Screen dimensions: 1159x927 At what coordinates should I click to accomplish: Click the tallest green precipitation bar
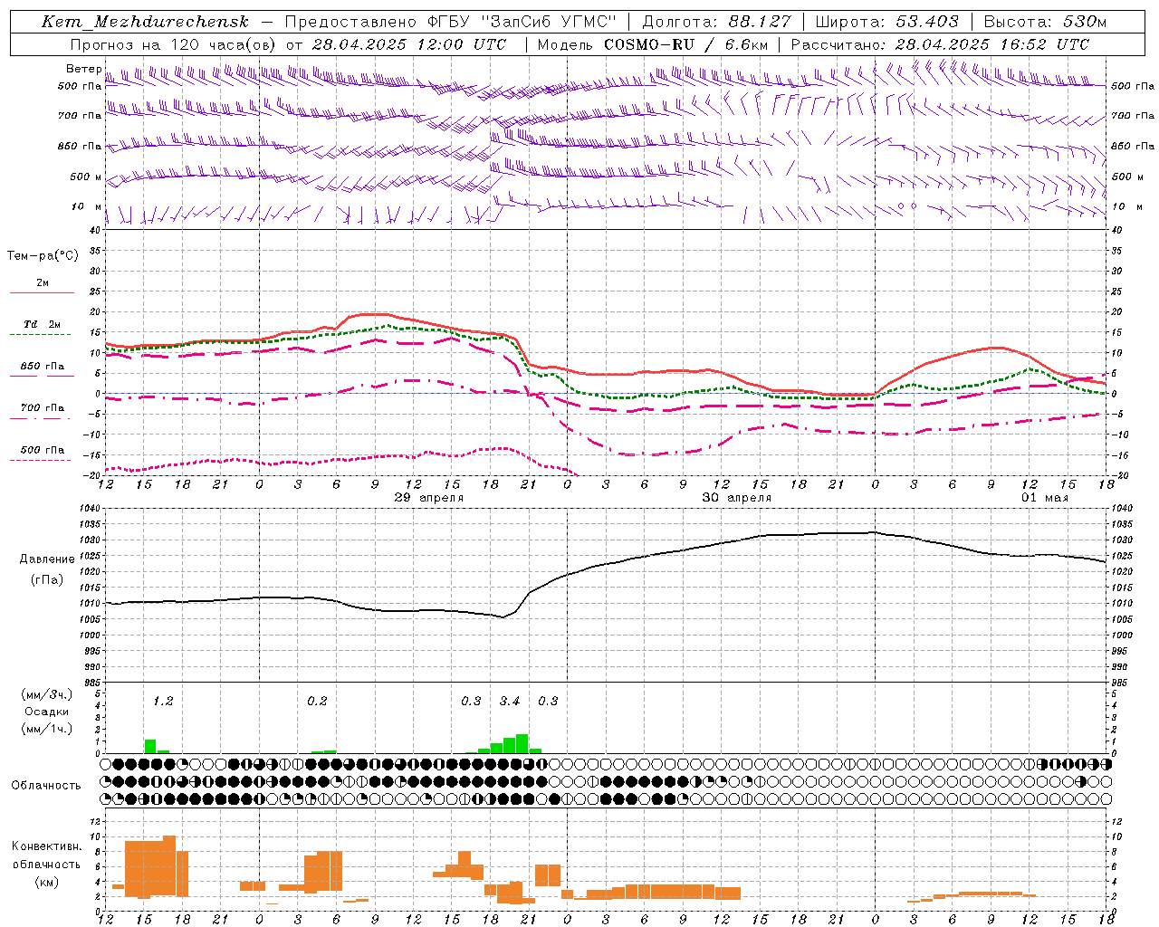(x=522, y=743)
